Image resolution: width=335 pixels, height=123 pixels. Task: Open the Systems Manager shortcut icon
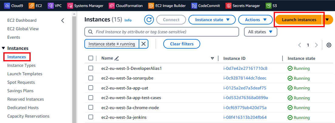[70, 6]
